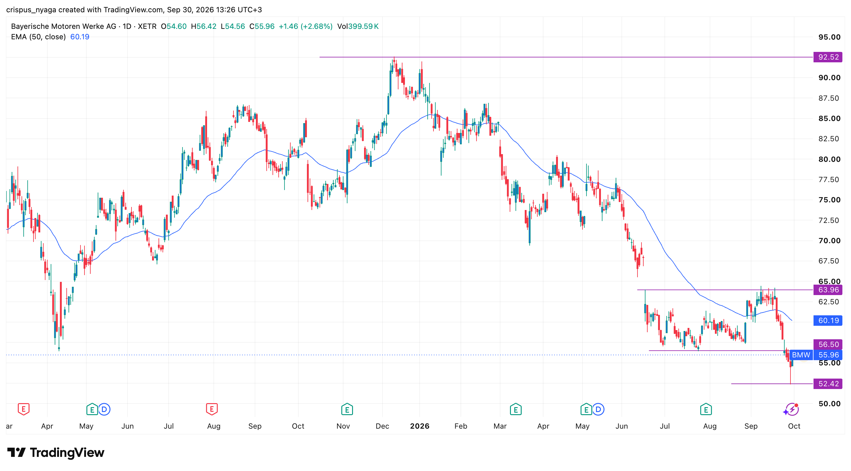Click the high value 56.42 in the legend
The width and height of the screenshot is (851, 471).
click(x=206, y=26)
